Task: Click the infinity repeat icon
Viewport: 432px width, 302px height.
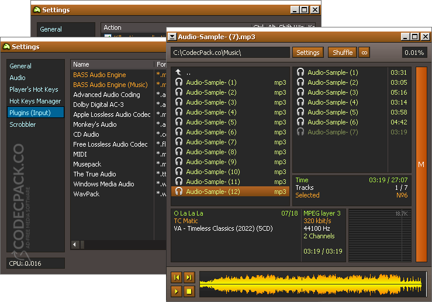Action: 364,53
